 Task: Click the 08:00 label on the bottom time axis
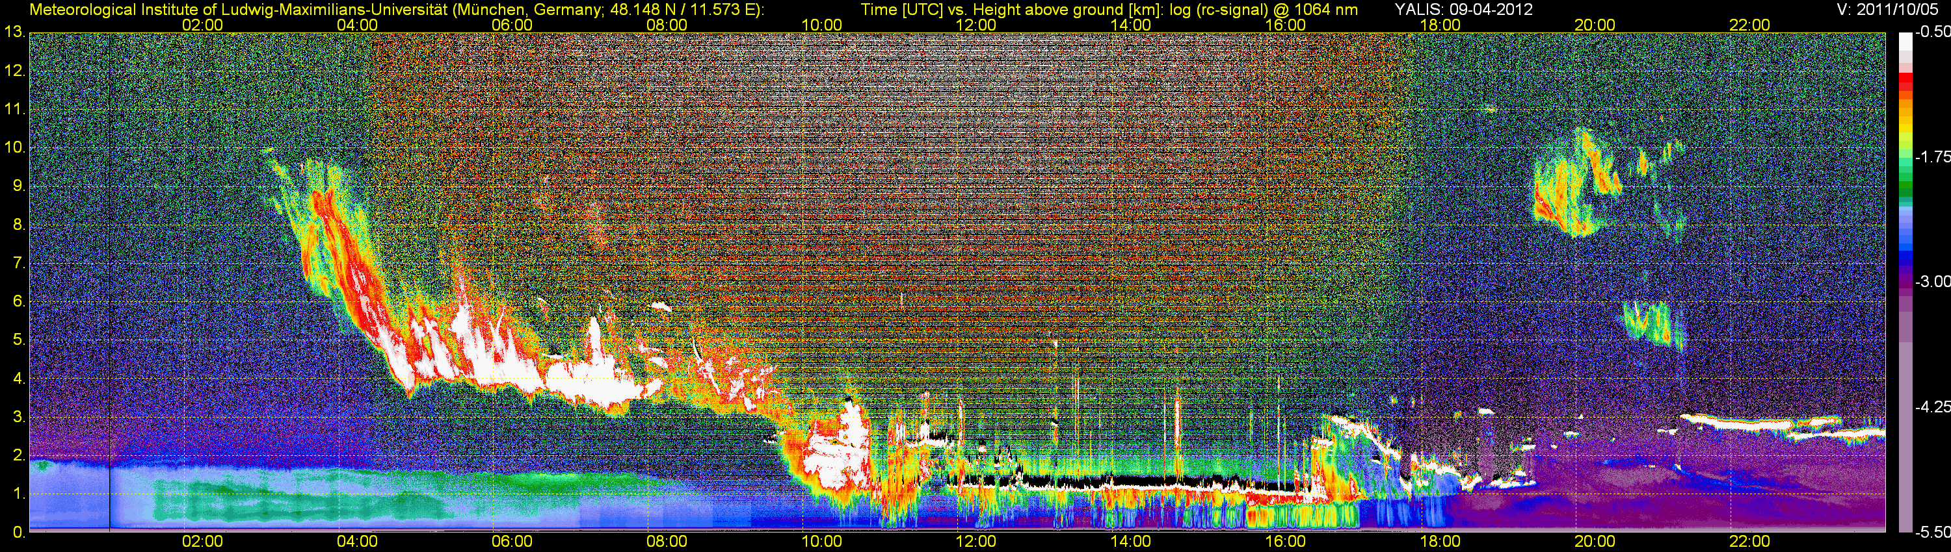pos(667,542)
